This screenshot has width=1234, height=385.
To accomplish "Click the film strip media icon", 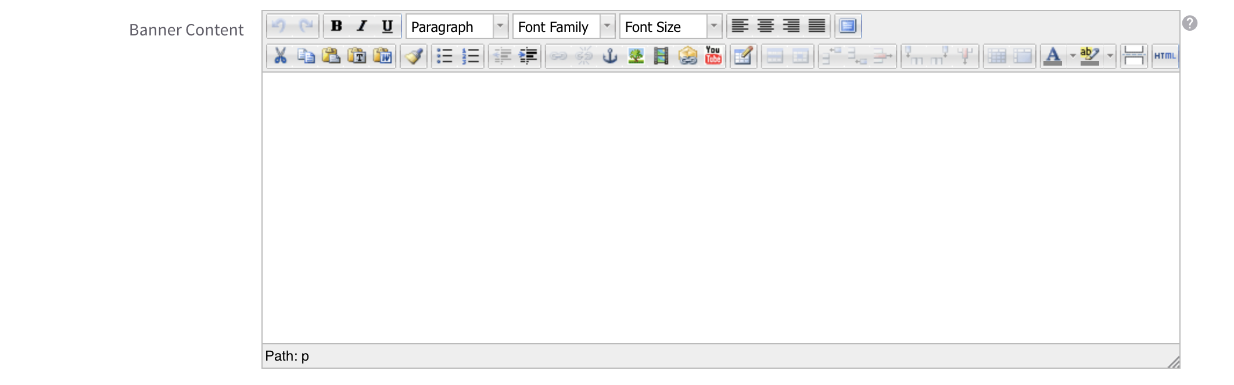I will click(x=661, y=56).
